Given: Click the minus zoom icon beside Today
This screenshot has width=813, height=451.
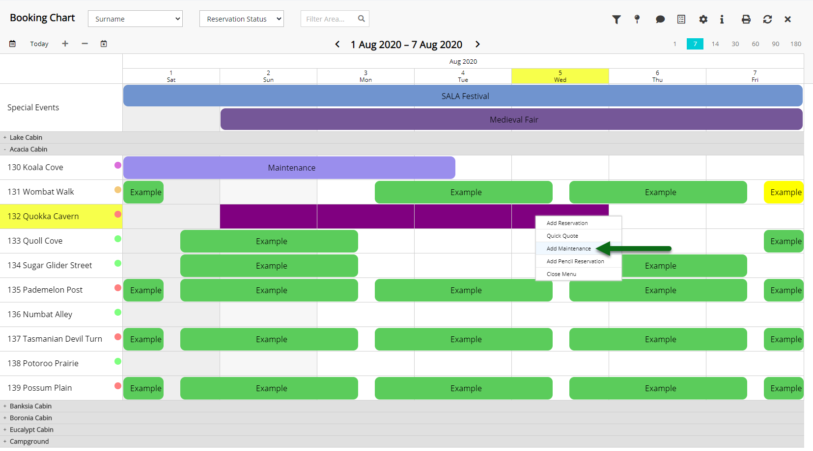Looking at the screenshot, I should click(84, 44).
